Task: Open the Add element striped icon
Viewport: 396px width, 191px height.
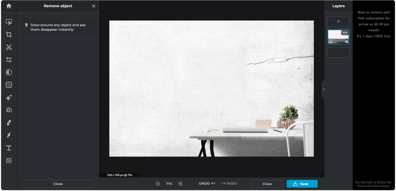Action: tap(9, 161)
